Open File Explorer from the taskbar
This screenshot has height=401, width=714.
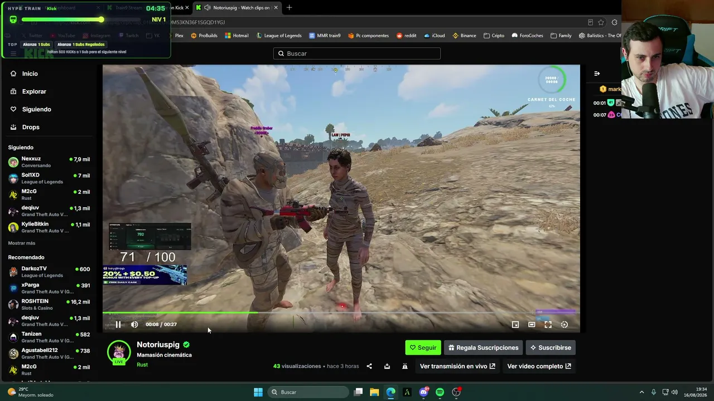[374, 392]
